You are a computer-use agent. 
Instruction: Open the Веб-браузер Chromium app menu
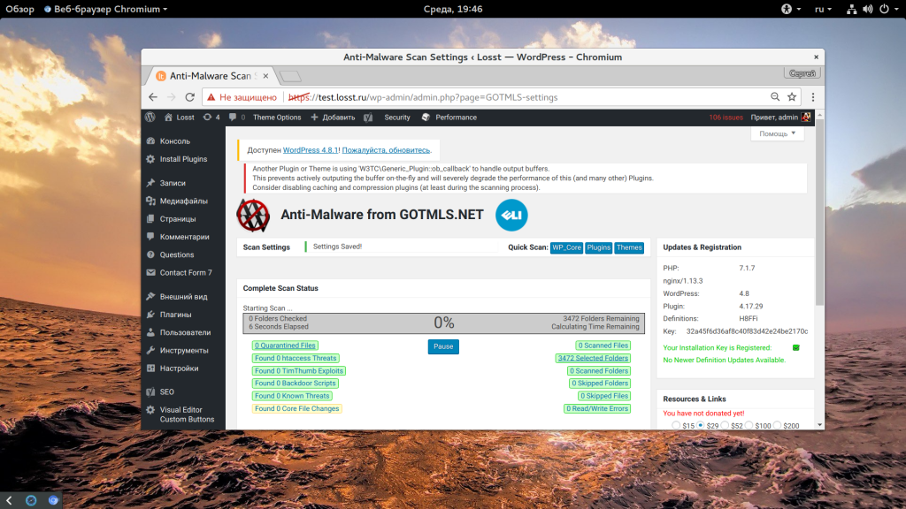(x=106, y=9)
